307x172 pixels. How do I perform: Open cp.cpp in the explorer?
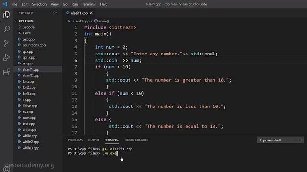(x=28, y=51)
